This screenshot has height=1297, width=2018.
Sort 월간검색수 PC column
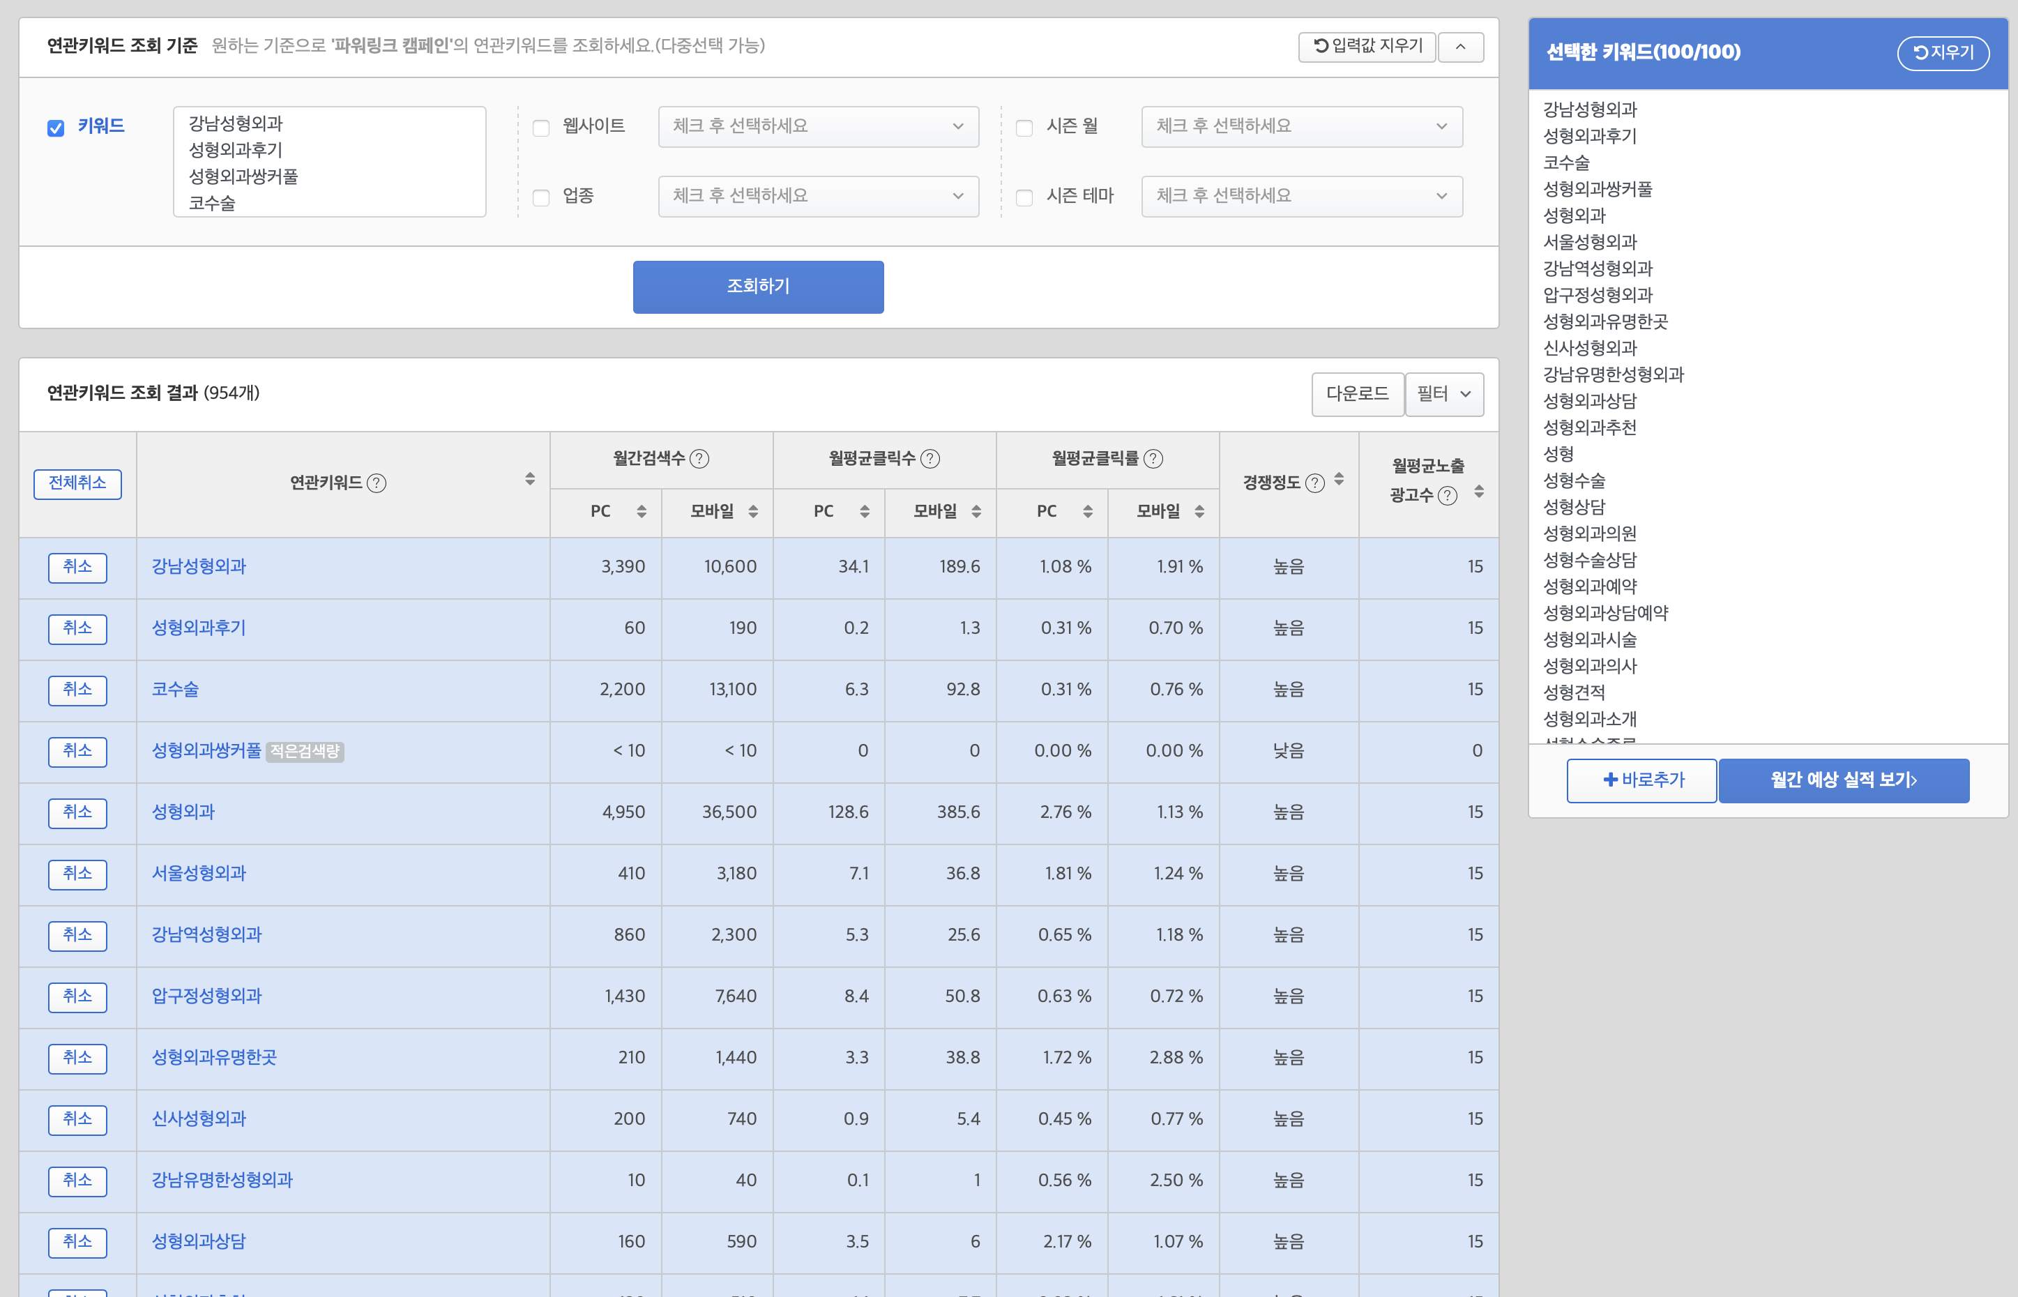641,512
